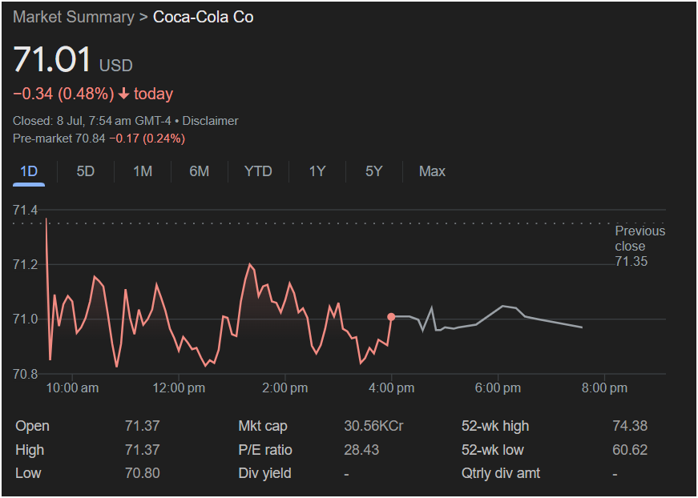Image resolution: width=698 pixels, height=498 pixels.
Task: Click the 71.01 current price
Action: [x=52, y=59]
